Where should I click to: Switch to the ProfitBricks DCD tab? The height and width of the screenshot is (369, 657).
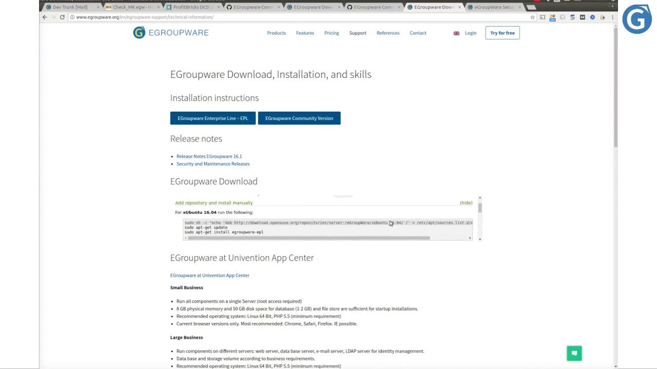click(192, 7)
